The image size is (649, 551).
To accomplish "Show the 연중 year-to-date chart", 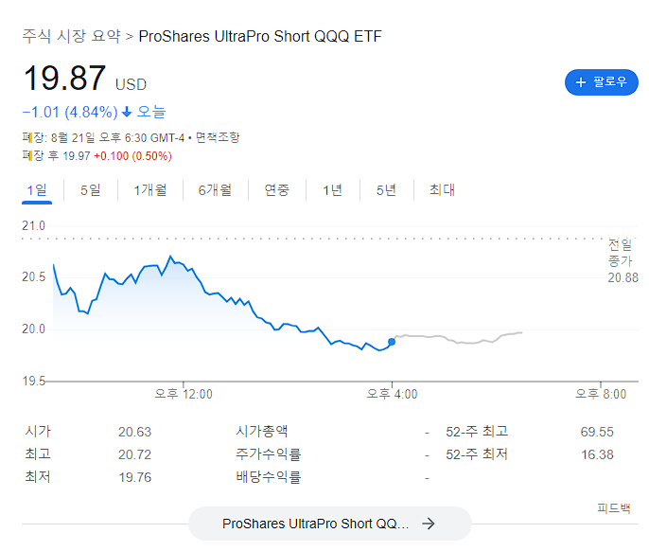I will 277,190.
